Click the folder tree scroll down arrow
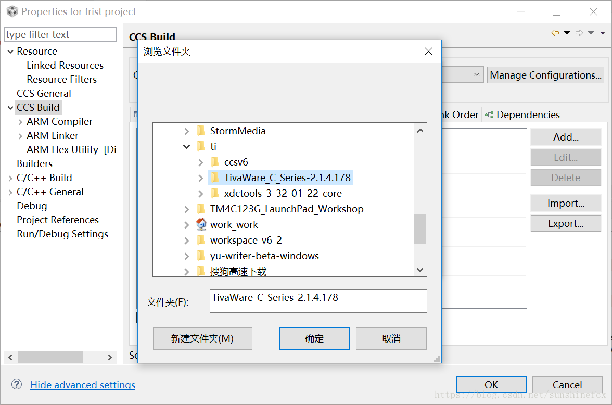Viewport: 612px width, 405px height. coord(420,270)
